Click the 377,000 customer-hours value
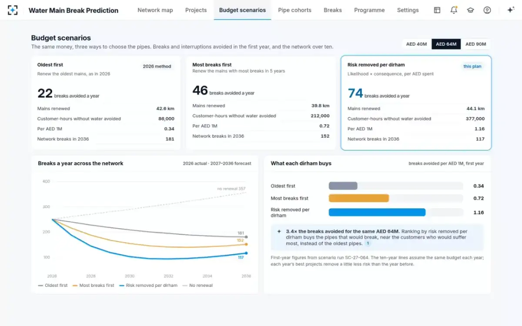Screen dimensions: 522x326 (475, 119)
